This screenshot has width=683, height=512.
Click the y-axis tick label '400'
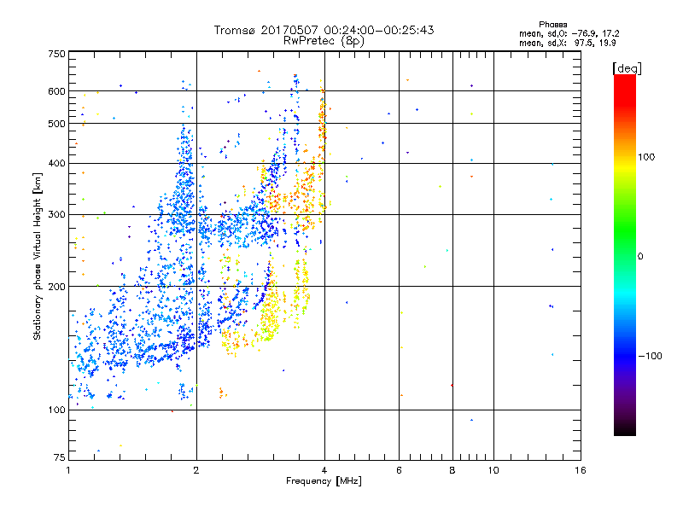[56, 163]
